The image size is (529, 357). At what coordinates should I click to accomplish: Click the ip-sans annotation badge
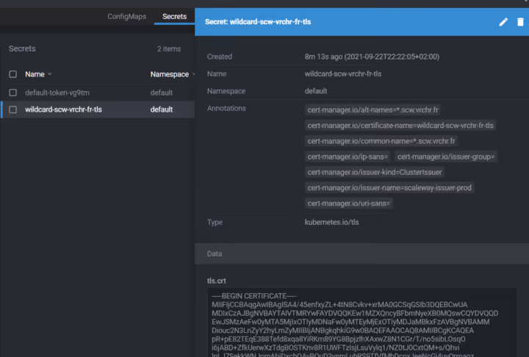pos(347,156)
